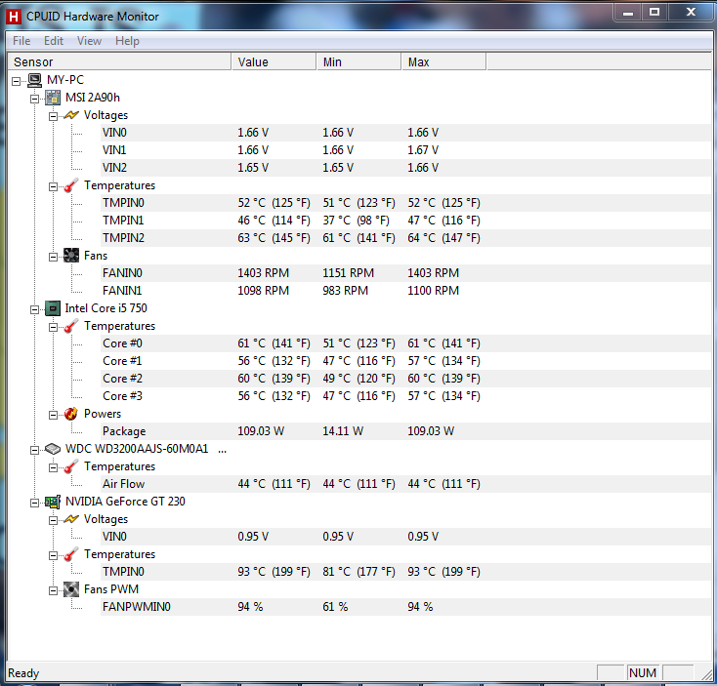Click the Fans PWM fan icon
This screenshot has width=717, height=686.
click(71, 589)
